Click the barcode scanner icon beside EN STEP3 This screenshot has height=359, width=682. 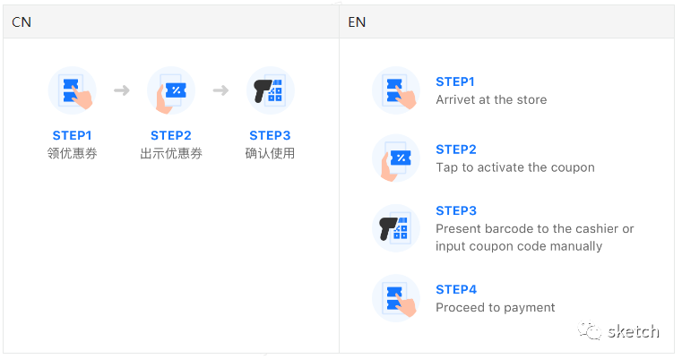396,228
